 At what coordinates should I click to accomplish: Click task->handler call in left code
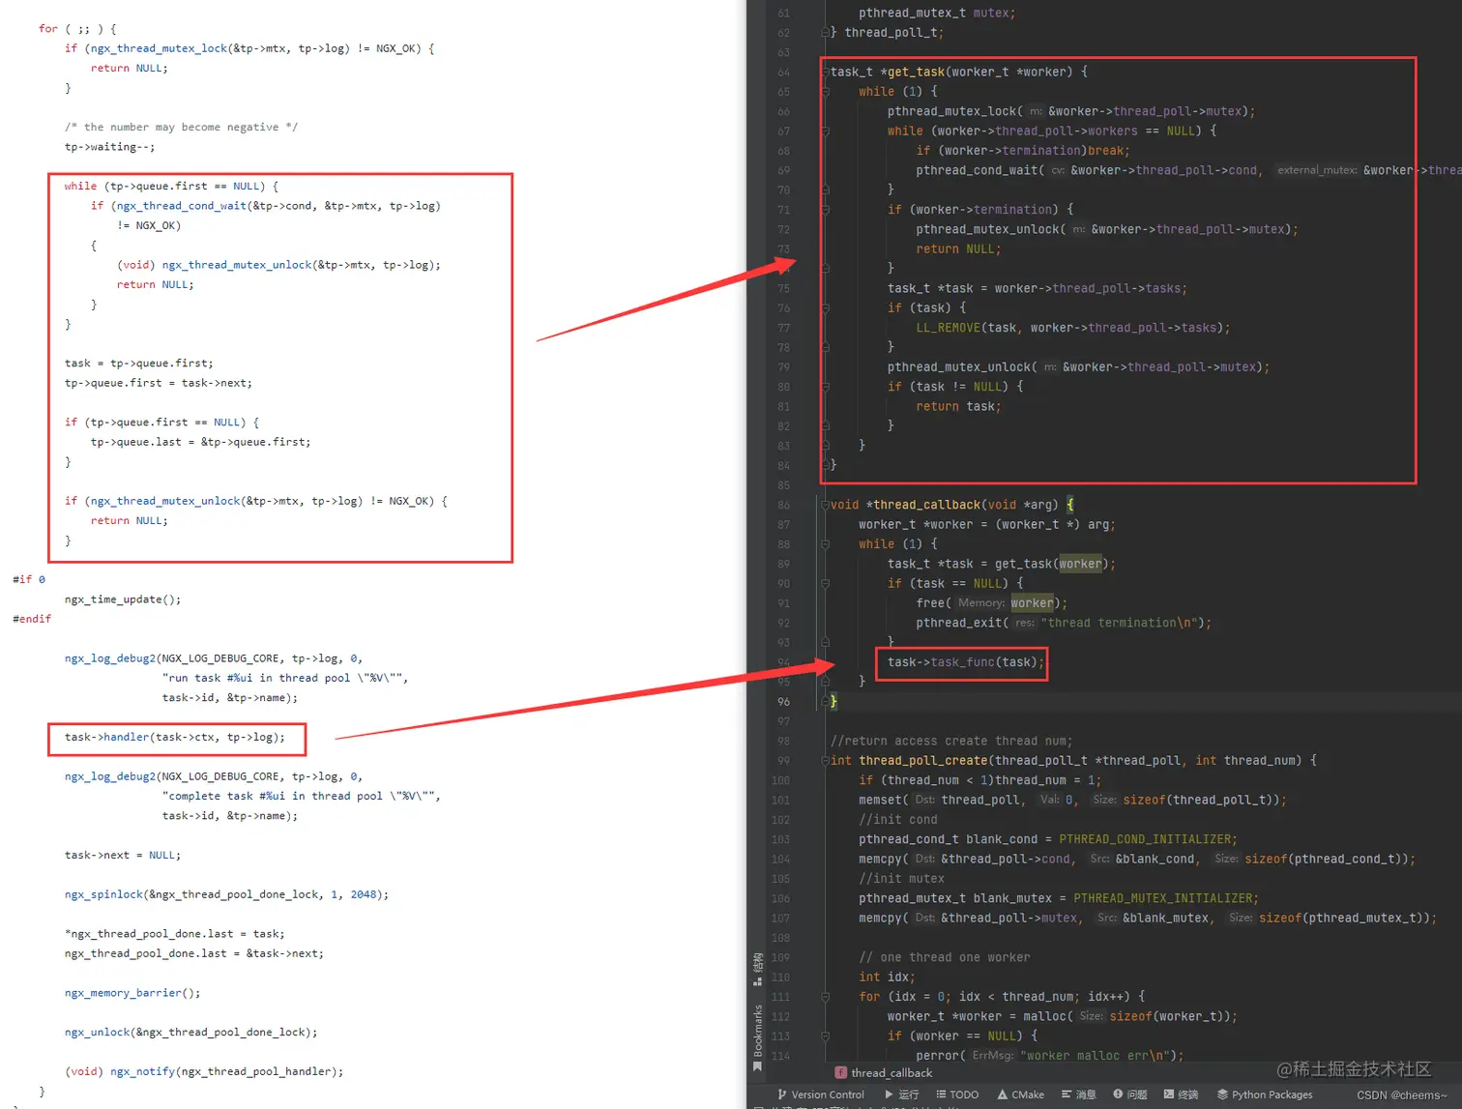[x=175, y=737]
